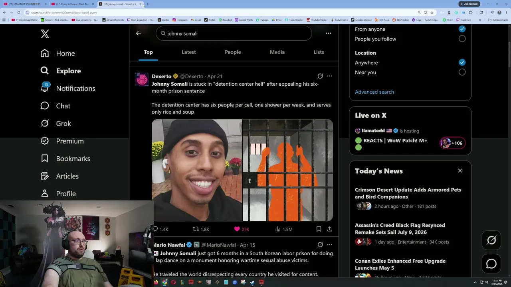Click back arrow beside search box
Viewport: 511px width, 287px height.
pyautogui.click(x=139, y=33)
